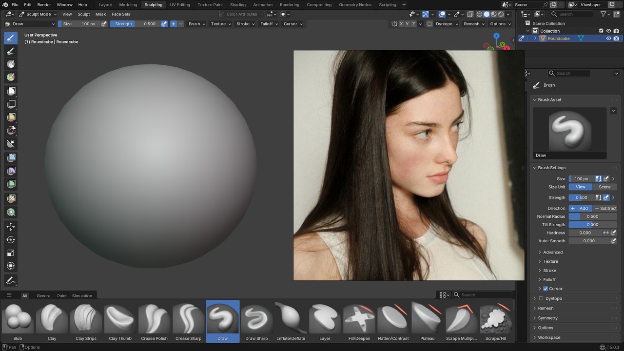Screen dimensions: 624x351
Task: Click the asset shelf search field
Action: tap(483, 295)
